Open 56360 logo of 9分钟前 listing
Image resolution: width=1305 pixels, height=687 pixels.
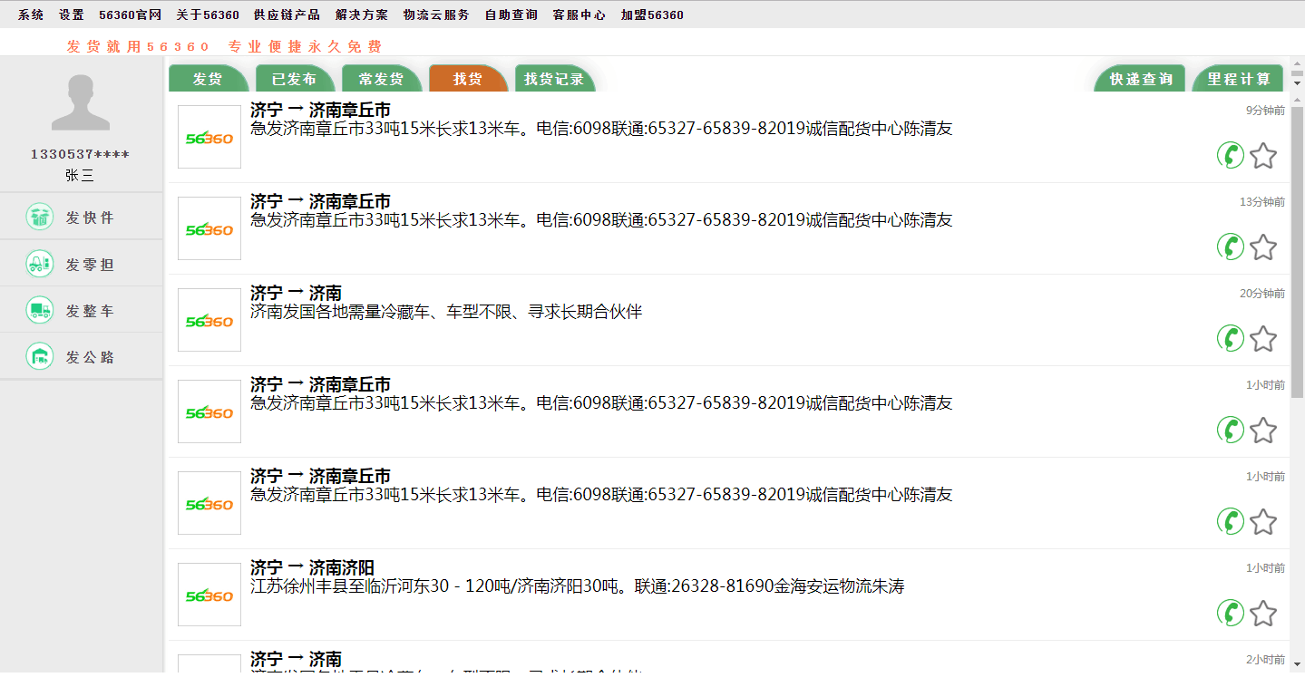tap(209, 137)
